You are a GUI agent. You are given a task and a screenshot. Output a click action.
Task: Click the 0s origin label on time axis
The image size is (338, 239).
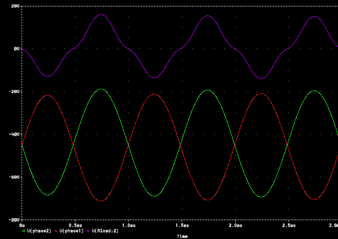(23, 224)
